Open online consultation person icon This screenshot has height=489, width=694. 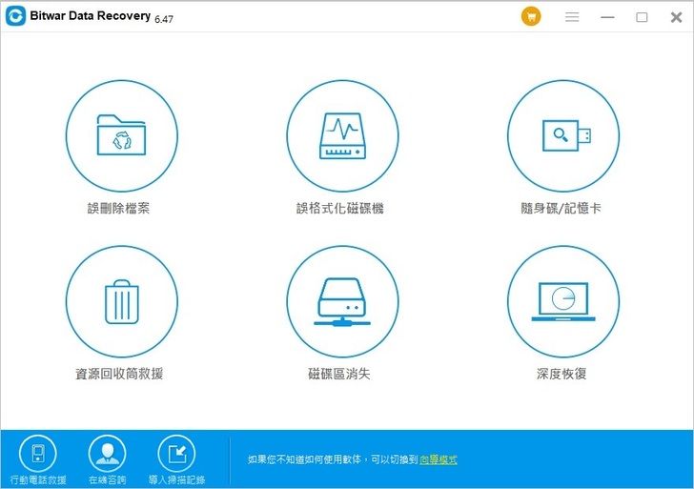coord(107,454)
